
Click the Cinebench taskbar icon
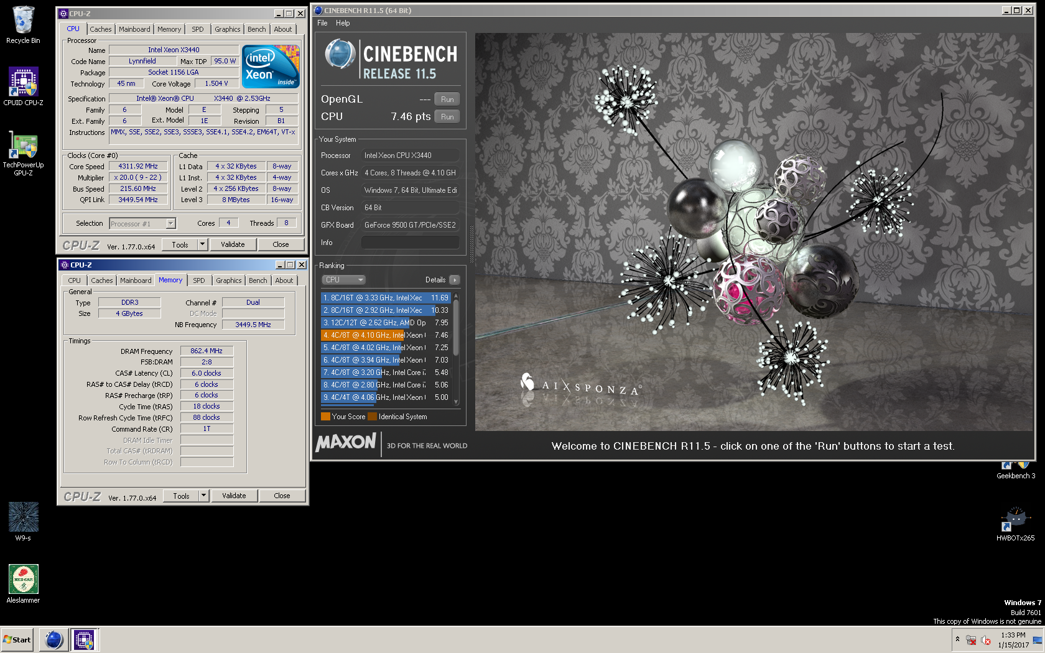(54, 639)
